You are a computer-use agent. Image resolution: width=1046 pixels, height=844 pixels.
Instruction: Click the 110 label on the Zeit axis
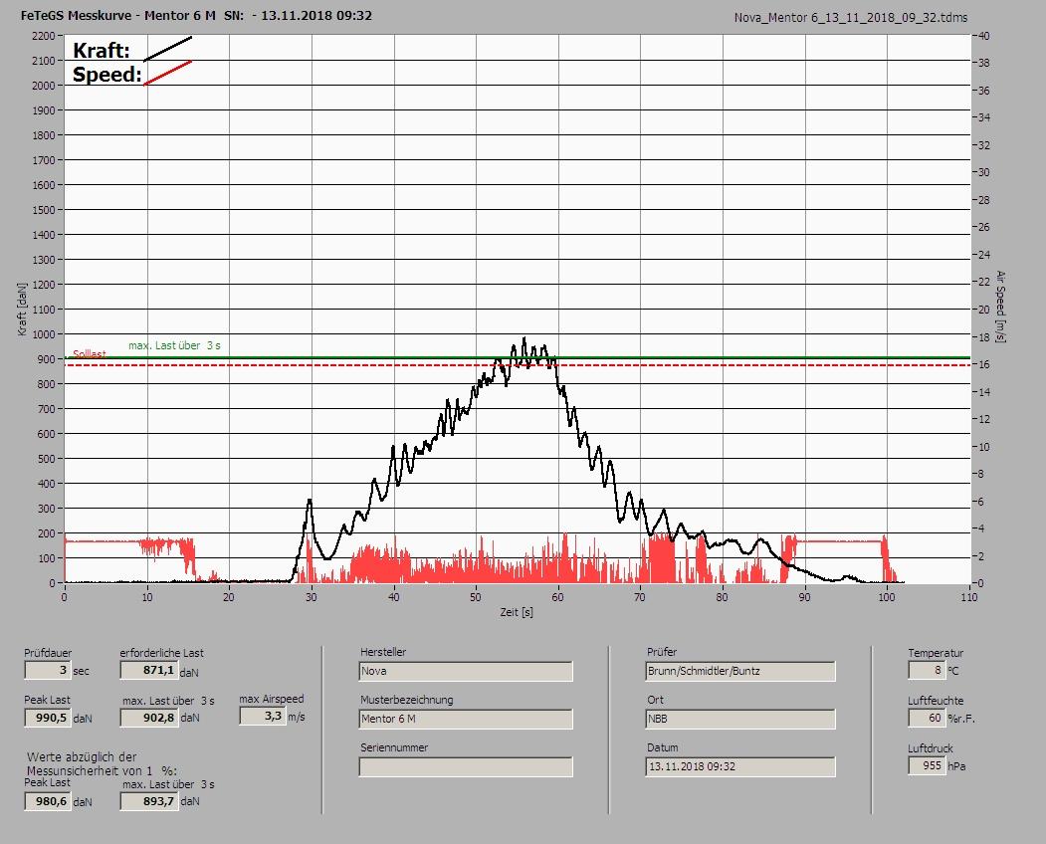click(x=968, y=597)
